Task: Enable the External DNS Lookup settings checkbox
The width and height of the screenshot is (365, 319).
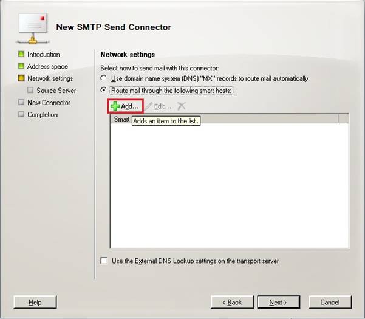Action: pyautogui.click(x=104, y=261)
